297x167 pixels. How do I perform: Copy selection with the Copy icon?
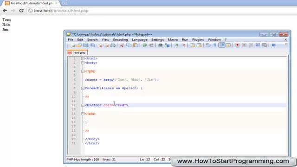coord(129,45)
